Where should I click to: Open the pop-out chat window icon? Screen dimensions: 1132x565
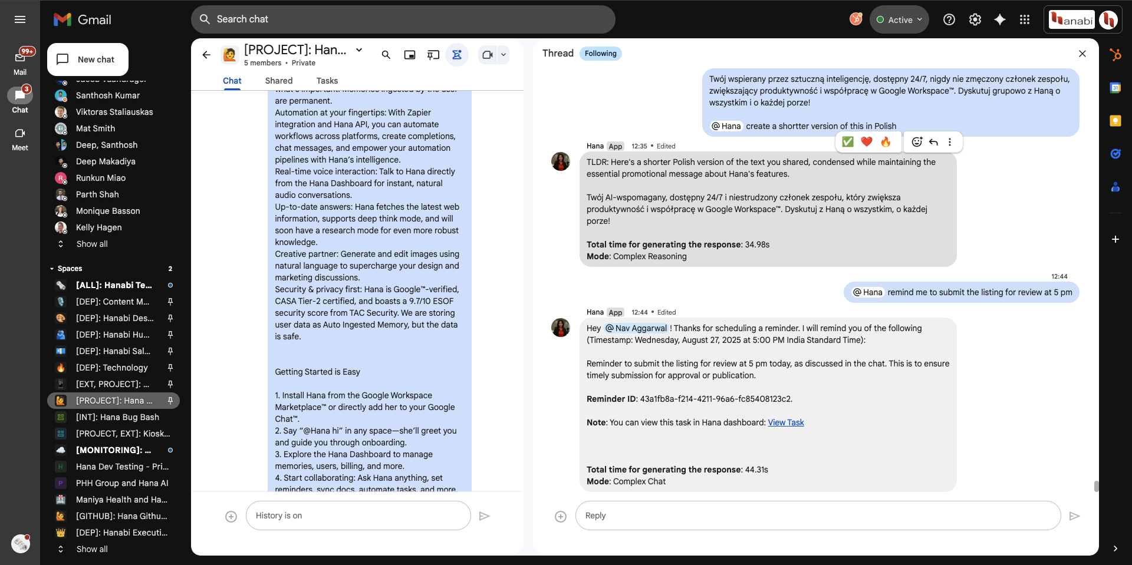tap(410, 55)
